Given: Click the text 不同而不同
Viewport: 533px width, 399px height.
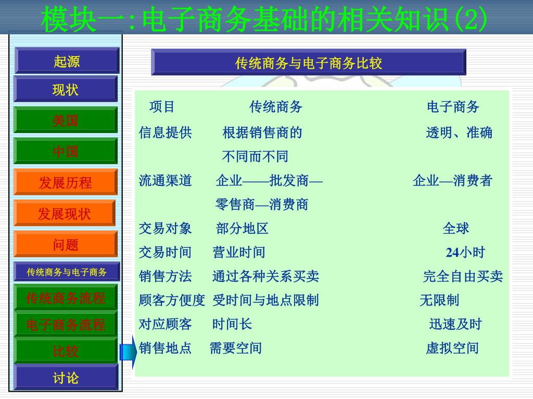Looking at the screenshot, I should 255,156.
